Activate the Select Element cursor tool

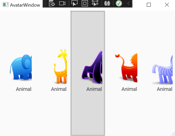[75, 3]
